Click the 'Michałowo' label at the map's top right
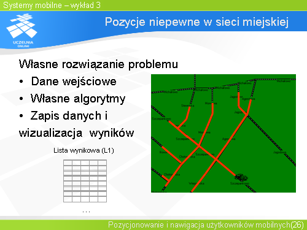This screenshot has height=230, width=307. pos(284,81)
